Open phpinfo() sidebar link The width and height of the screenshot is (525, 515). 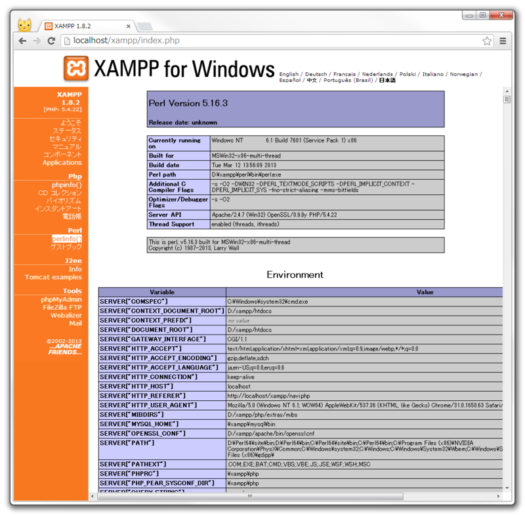[x=67, y=185]
